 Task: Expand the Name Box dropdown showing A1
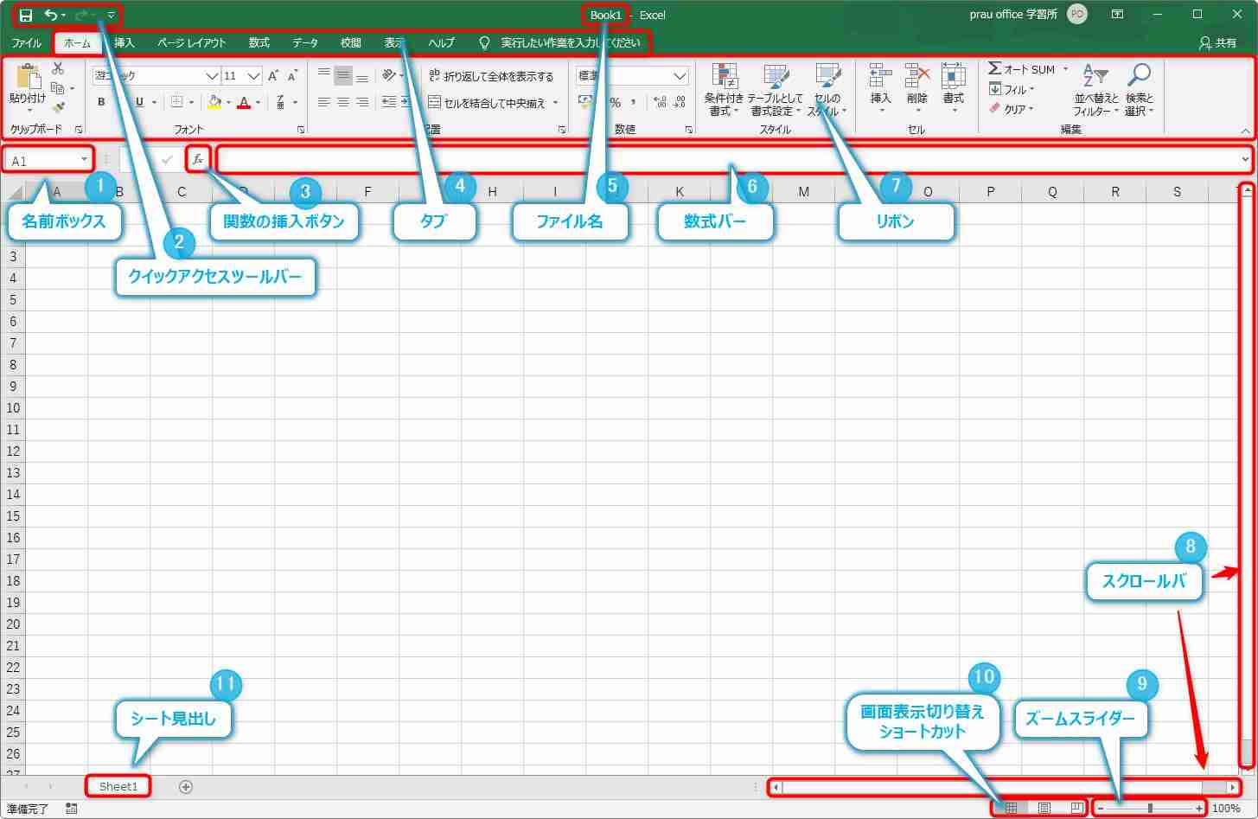(84, 160)
